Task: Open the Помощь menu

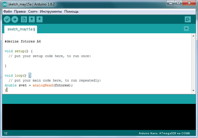Action: (x=71, y=11)
